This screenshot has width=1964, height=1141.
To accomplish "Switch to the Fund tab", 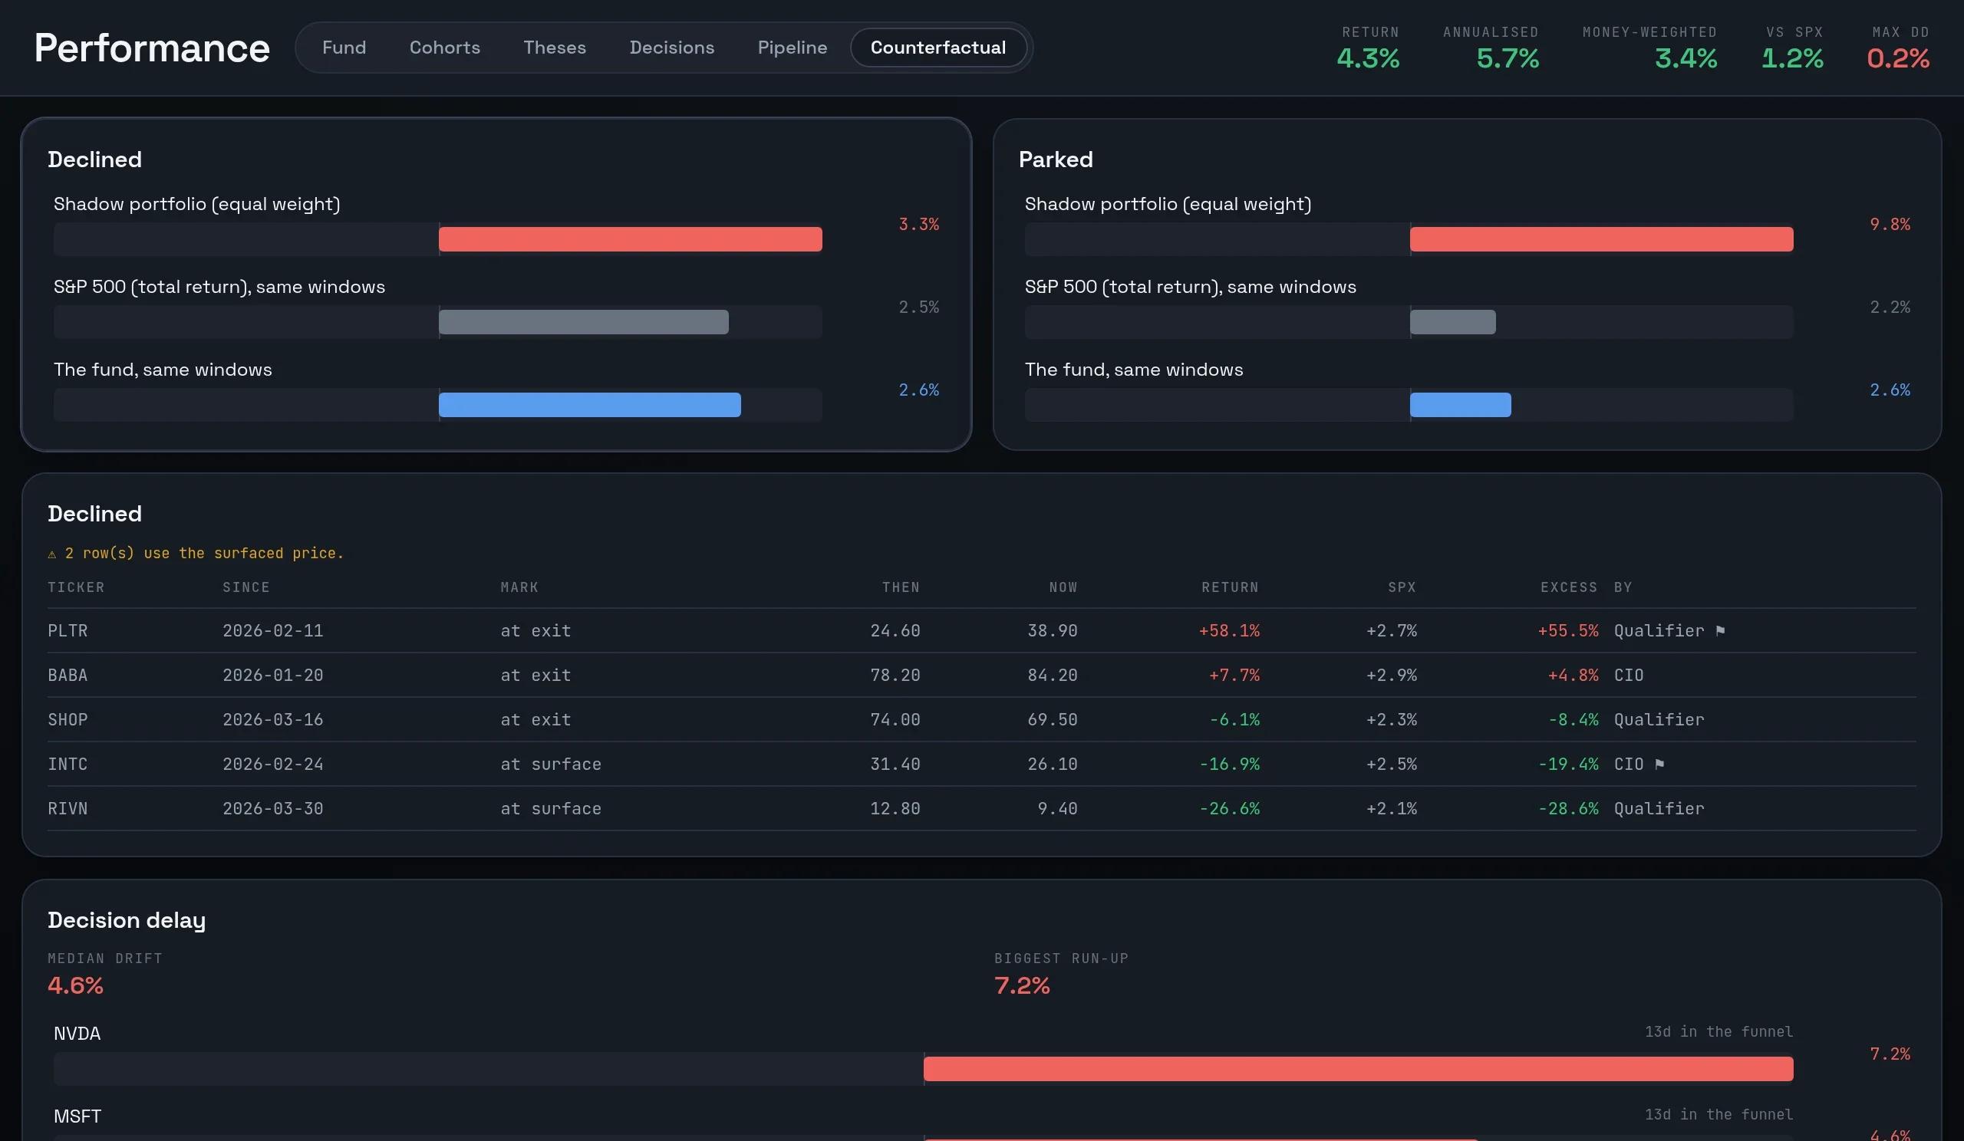I will pos(344,48).
